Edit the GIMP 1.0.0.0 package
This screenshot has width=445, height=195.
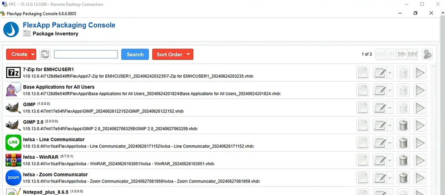(x=380, y=108)
